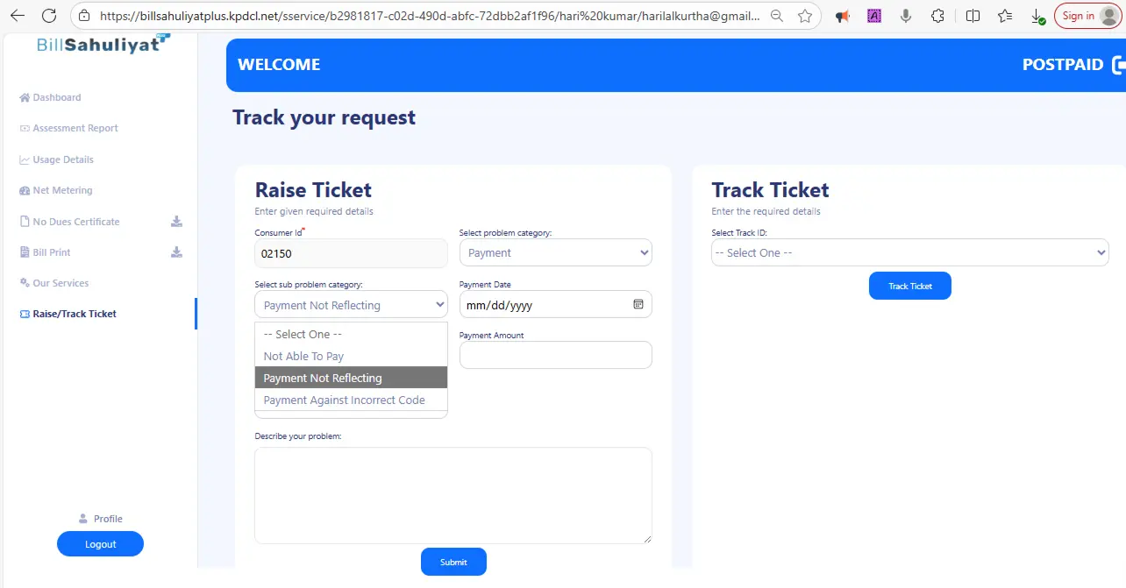The image size is (1126, 588).
Task: Click the Bill Print download icon
Action: pos(176,252)
